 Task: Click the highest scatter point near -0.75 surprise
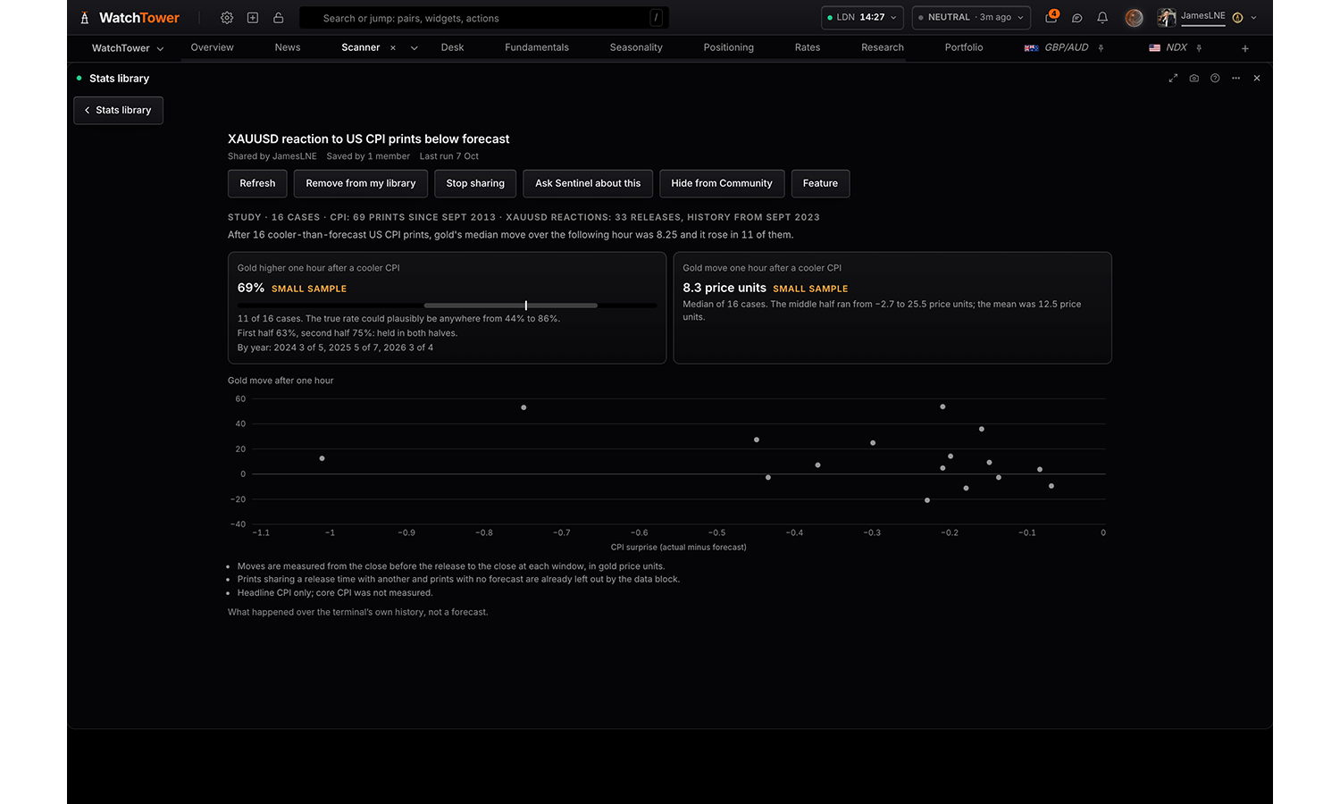point(523,407)
